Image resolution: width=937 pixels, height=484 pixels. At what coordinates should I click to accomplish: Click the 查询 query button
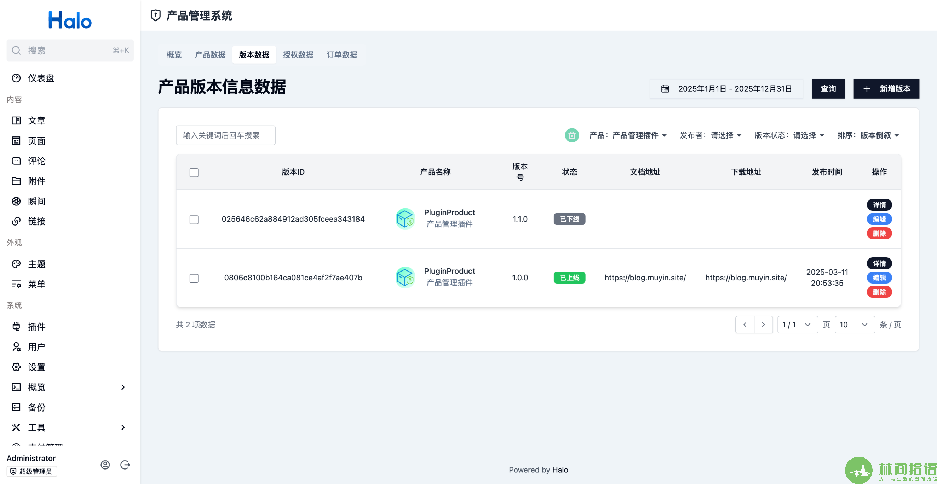[x=828, y=89]
